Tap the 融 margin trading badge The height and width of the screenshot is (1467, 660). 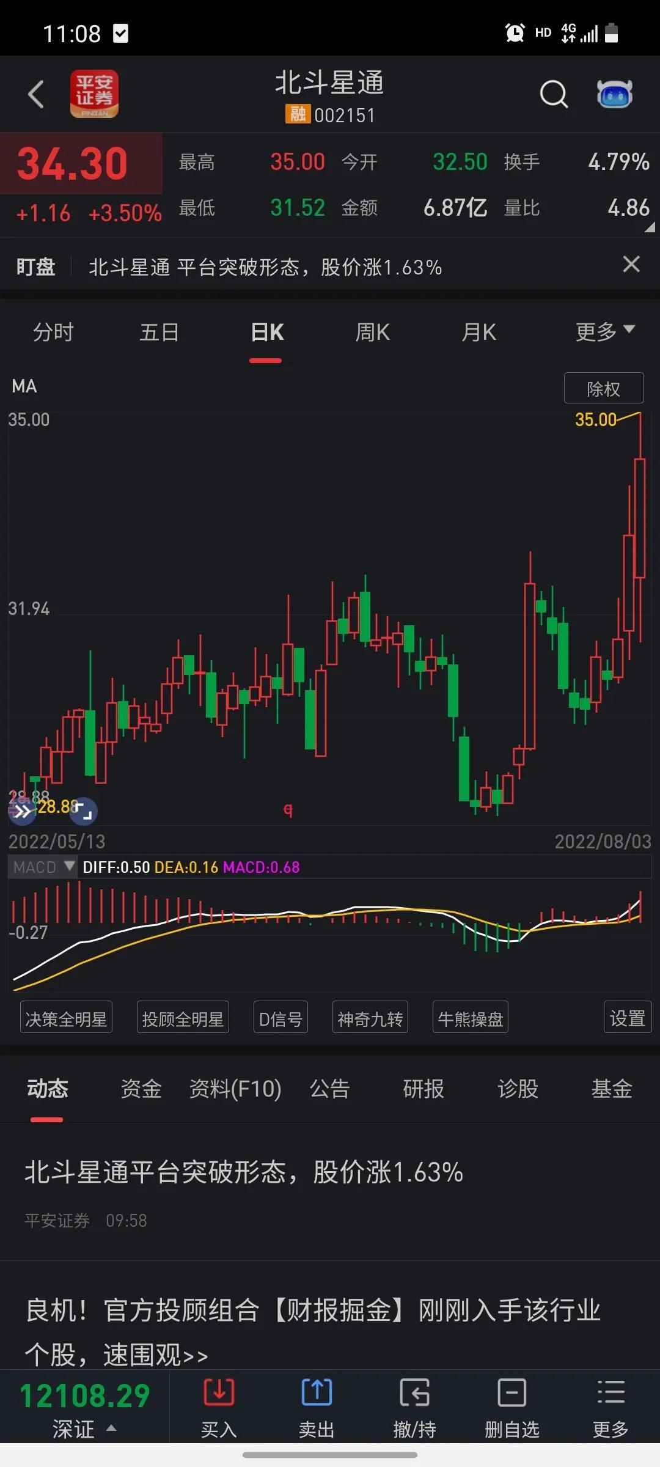pyautogui.click(x=298, y=114)
